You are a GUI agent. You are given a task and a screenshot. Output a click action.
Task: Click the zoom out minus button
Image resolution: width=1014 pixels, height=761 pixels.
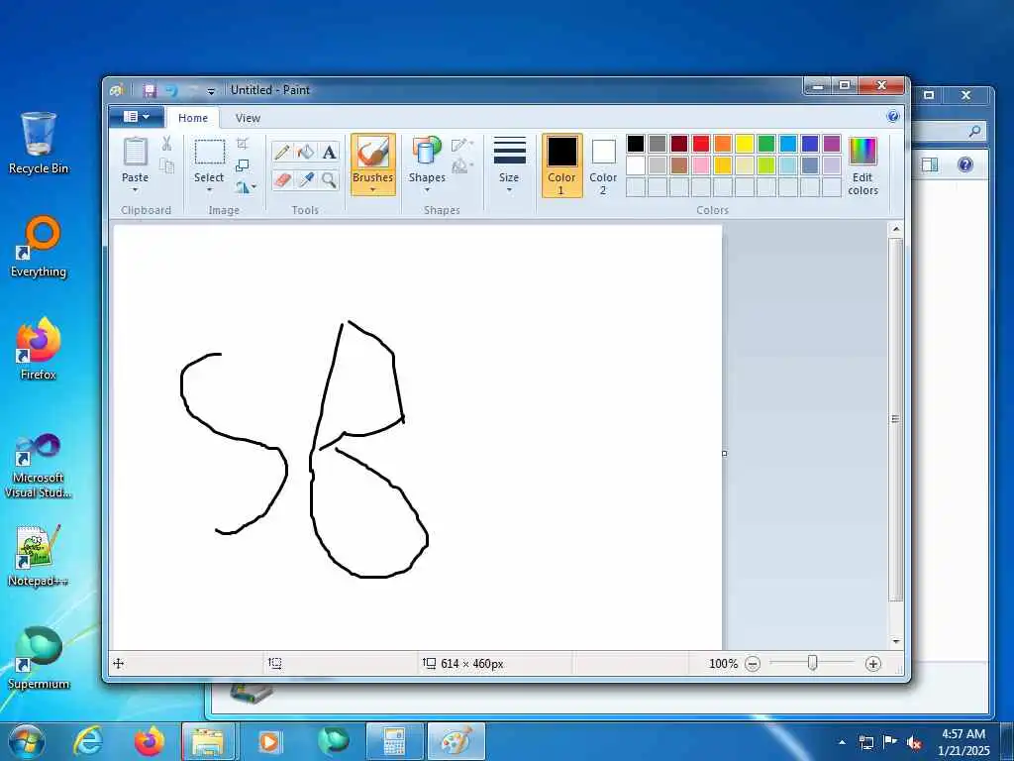[x=753, y=663]
